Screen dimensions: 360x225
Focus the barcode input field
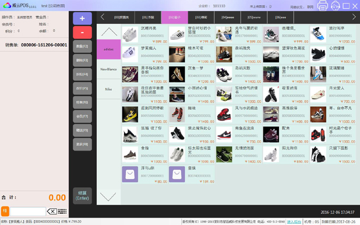coord(28,211)
